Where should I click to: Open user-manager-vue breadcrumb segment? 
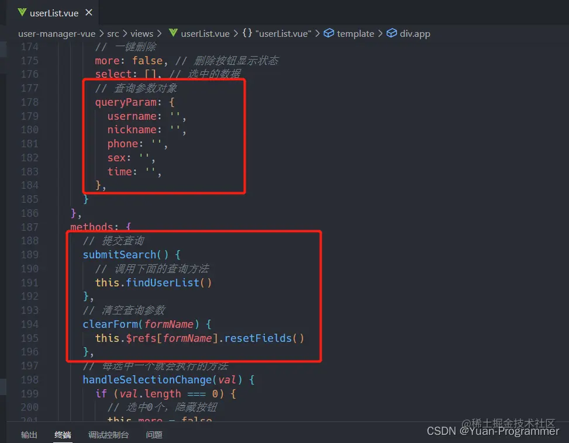tap(57, 34)
